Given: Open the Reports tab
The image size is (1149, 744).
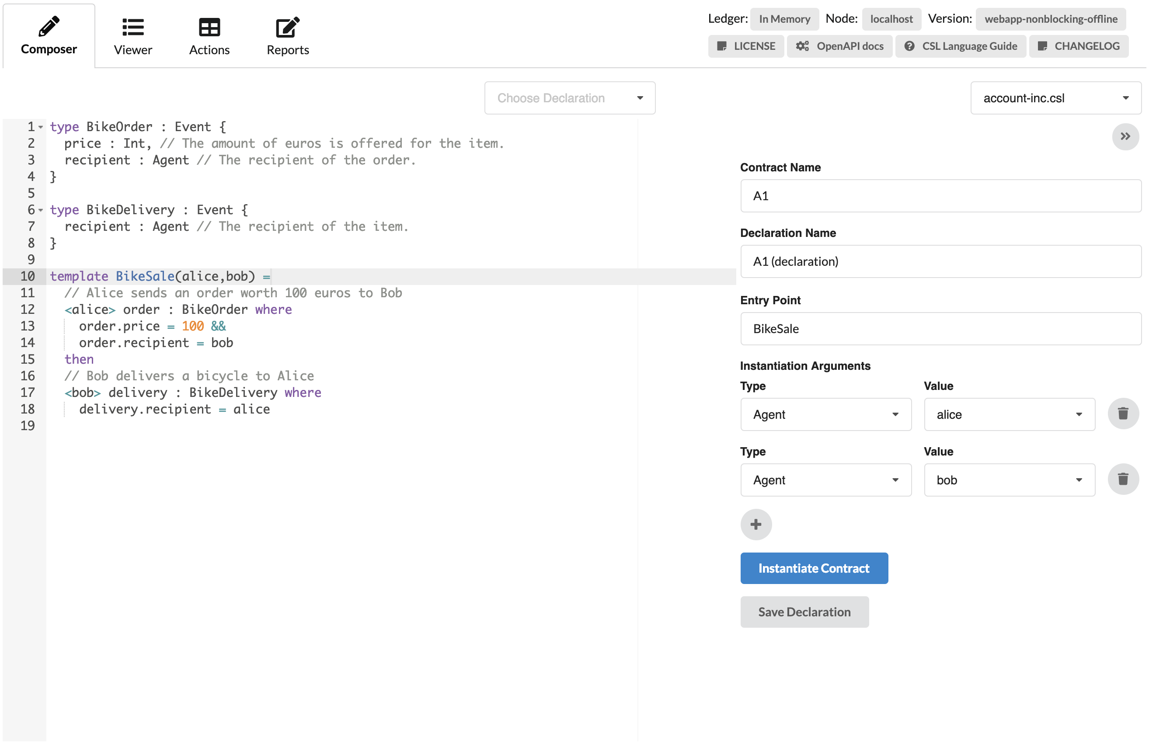Looking at the screenshot, I should click(288, 37).
